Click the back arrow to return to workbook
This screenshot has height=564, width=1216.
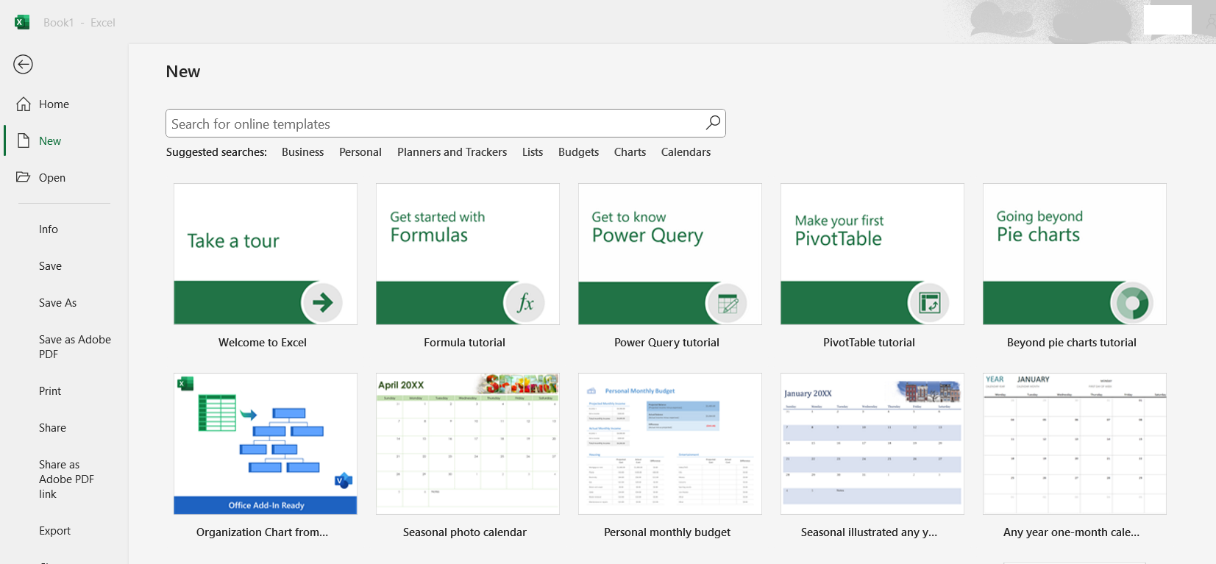click(x=24, y=65)
